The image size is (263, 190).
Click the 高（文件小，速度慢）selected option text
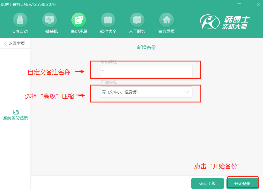(x=119, y=92)
